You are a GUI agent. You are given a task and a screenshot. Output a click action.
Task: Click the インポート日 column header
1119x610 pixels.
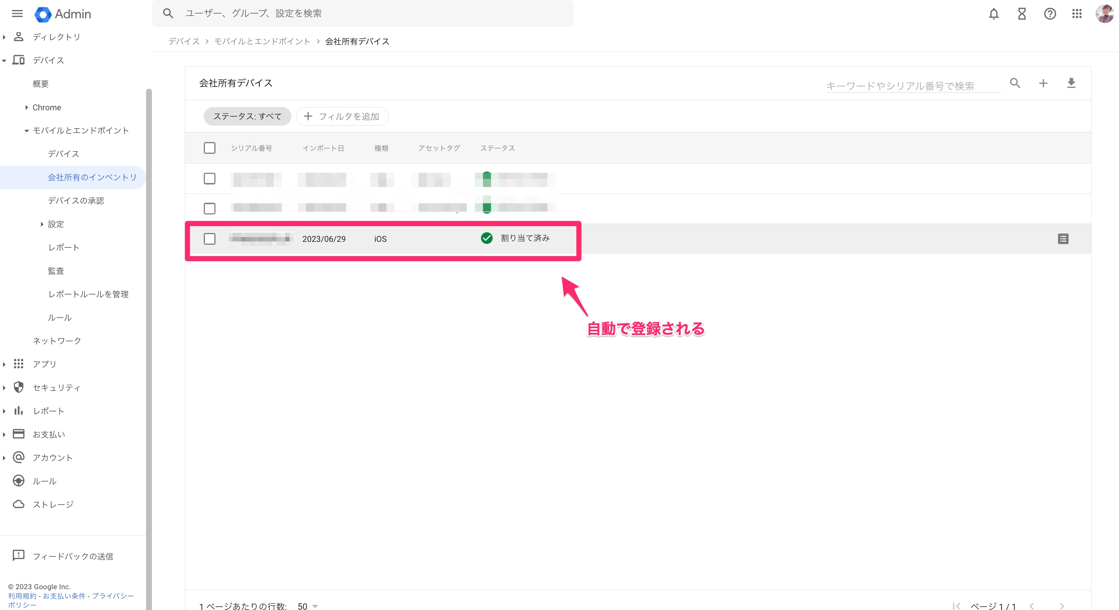(x=323, y=148)
